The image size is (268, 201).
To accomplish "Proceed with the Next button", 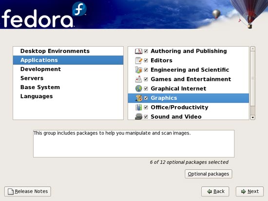I will 249,191.
